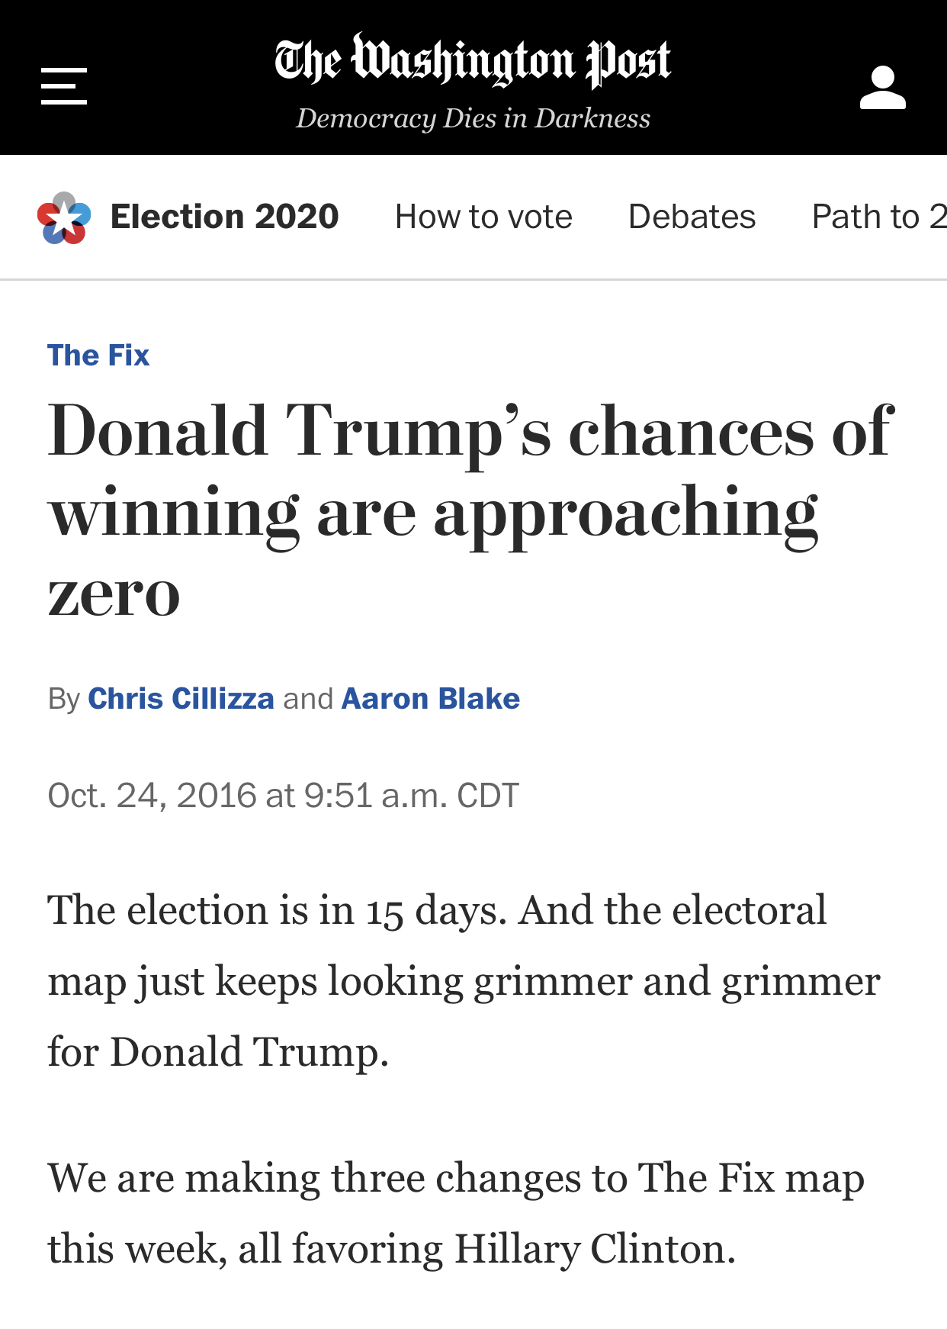Switch to the Debates tab
The height and width of the screenshot is (1329, 947).
pos(692,217)
